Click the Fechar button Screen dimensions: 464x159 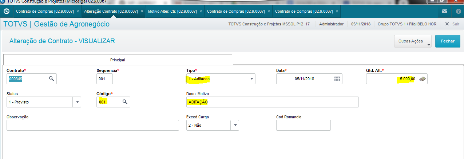[448, 41]
